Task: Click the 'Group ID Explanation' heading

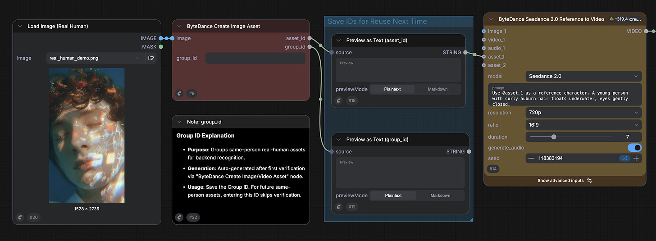Action: click(205, 136)
